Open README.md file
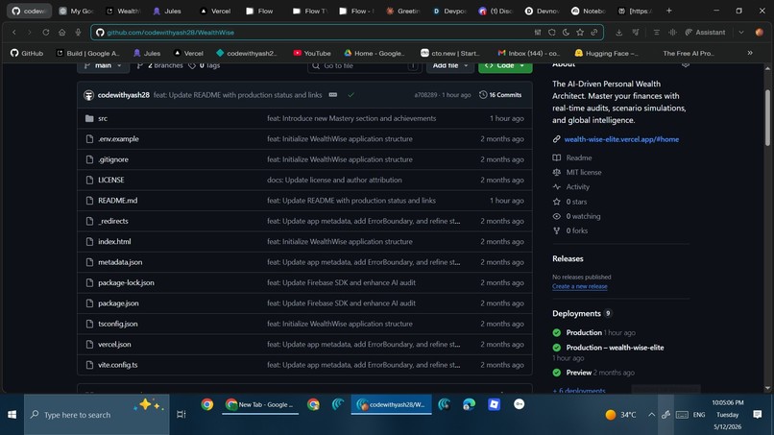Image resolution: width=774 pixels, height=435 pixels. click(117, 201)
